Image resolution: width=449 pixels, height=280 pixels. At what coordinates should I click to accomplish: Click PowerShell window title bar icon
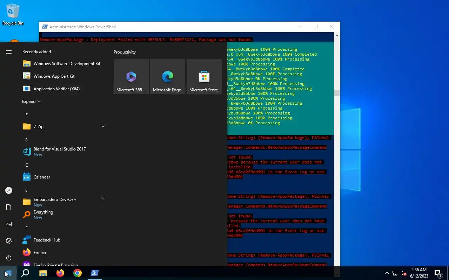pos(45,27)
